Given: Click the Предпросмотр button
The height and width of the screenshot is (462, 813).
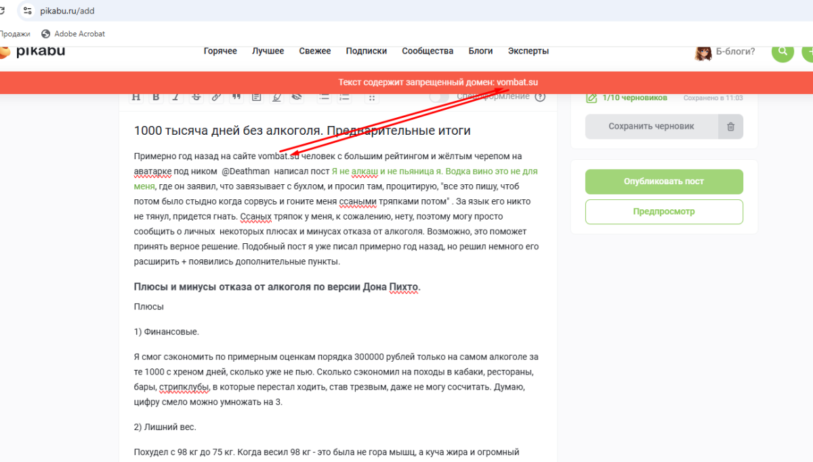Looking at the screenshot, I should coord(664,211).
